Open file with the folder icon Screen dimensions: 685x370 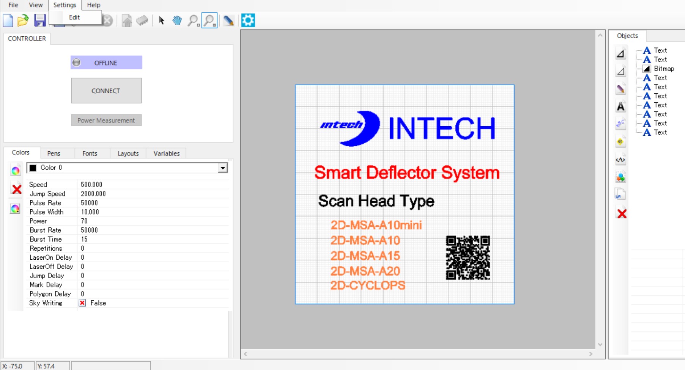click(x=23, y=20)
